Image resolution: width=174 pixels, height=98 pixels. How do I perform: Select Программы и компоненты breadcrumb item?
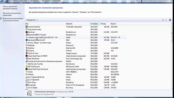click(x=51, y=1)
